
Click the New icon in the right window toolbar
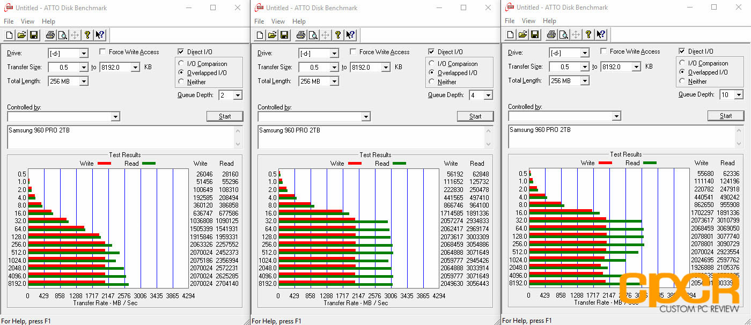pos(511,35)
